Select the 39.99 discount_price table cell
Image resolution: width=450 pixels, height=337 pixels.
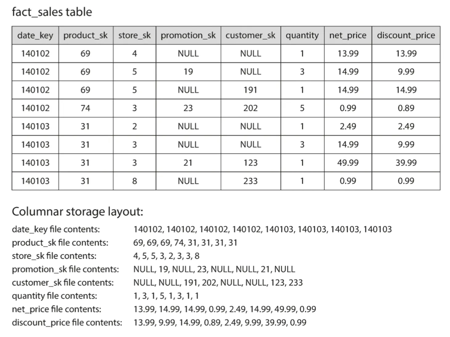[x=406, y=163]
